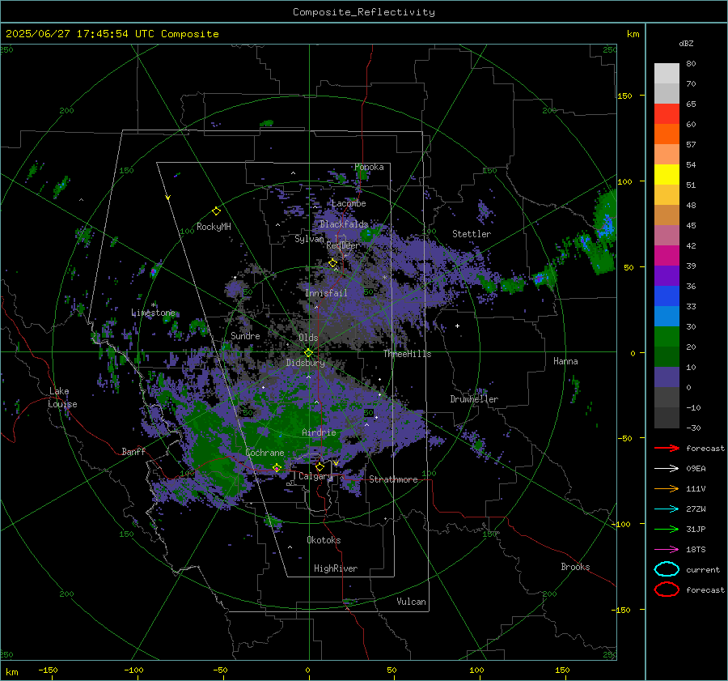Click the Brooks city label
Viewport: 728px width, 681px height.
point(575,567)
